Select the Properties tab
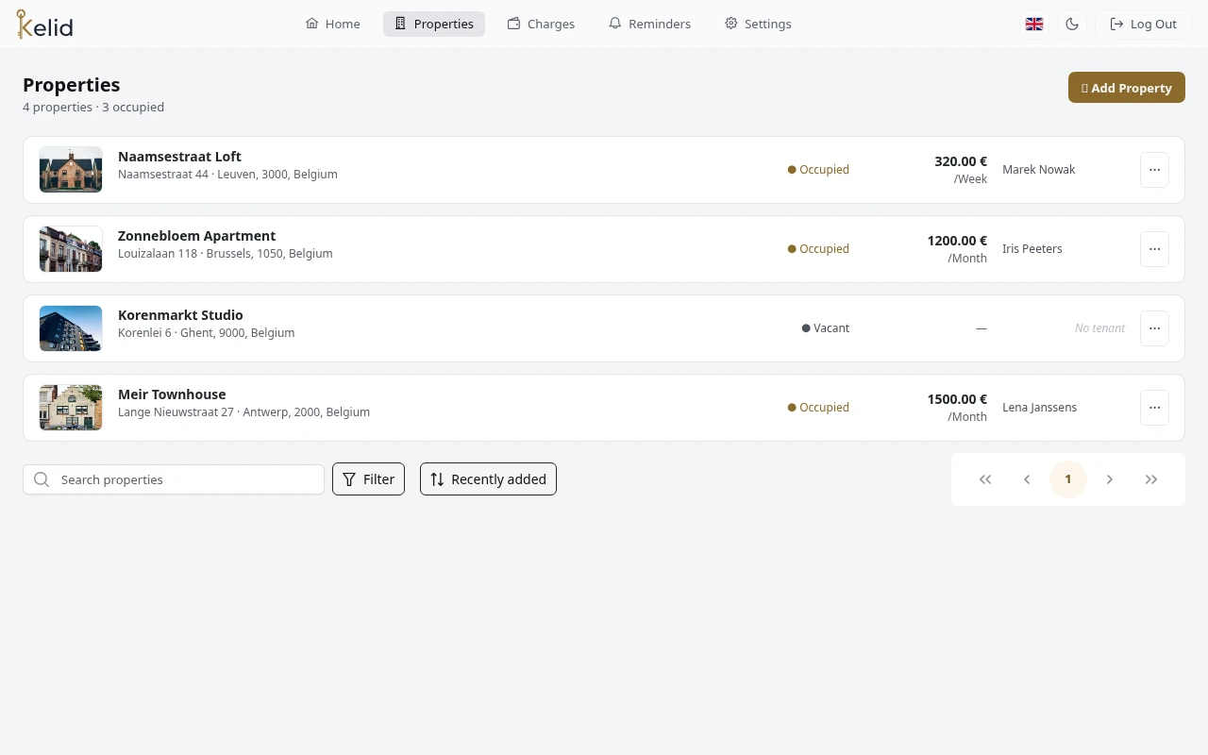This screenshot has width=1208, height=755. (434, 25)
